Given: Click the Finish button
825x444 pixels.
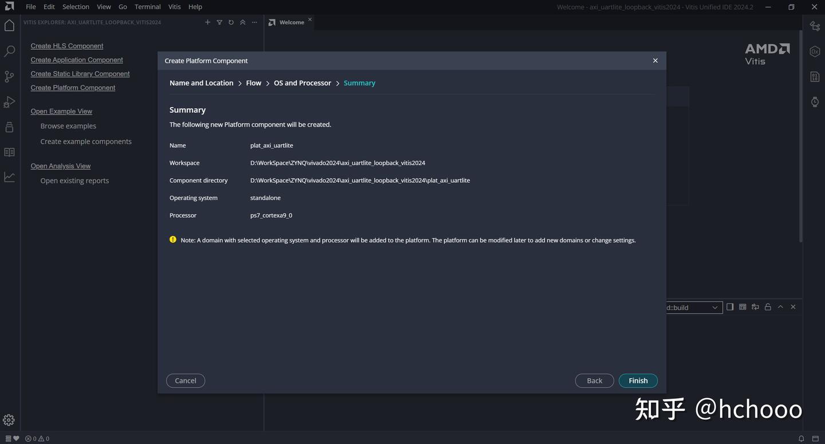Looking at the screenshot, I should pos(638,380).
